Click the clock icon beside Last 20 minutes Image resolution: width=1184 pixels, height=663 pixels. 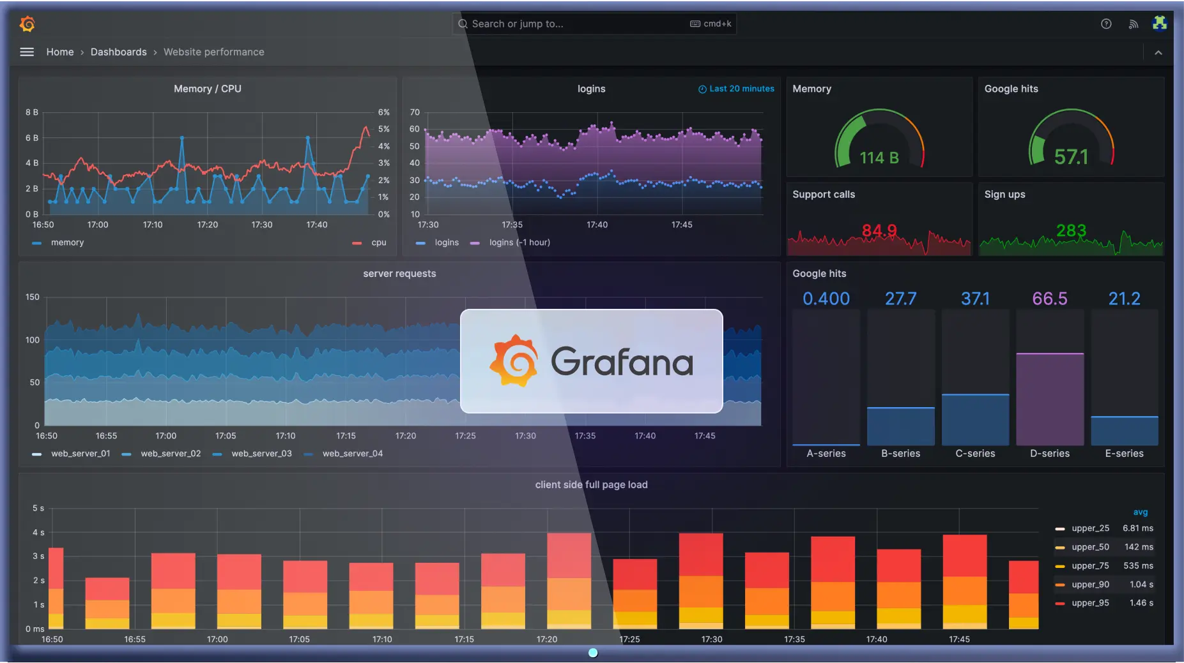pyautogui.click(x=702, y=89)
